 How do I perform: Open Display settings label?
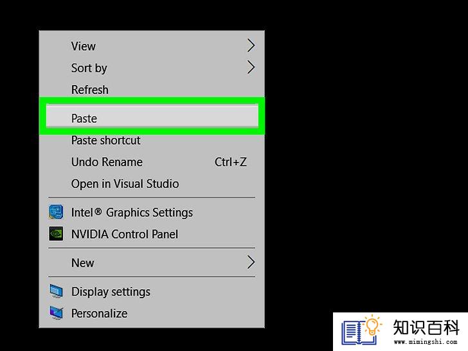pyautogui.click(x=111, y=292)
